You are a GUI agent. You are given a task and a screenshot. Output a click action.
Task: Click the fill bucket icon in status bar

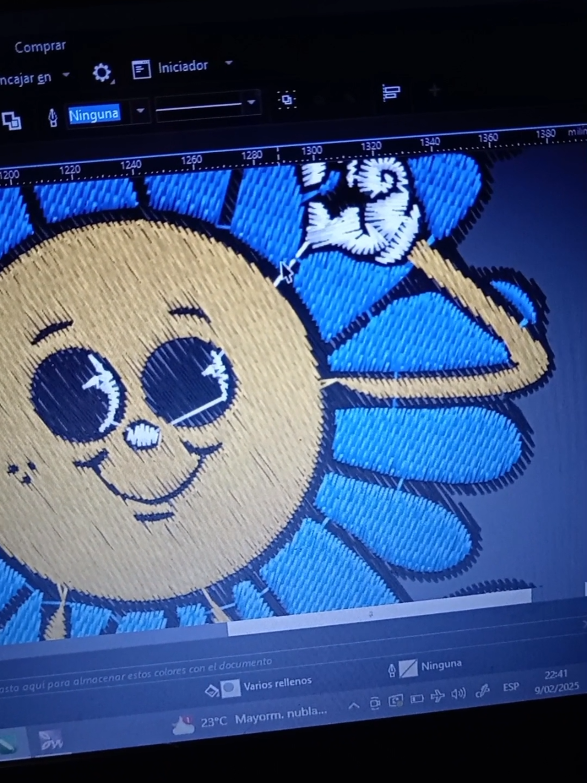click(x=211, y=690)
